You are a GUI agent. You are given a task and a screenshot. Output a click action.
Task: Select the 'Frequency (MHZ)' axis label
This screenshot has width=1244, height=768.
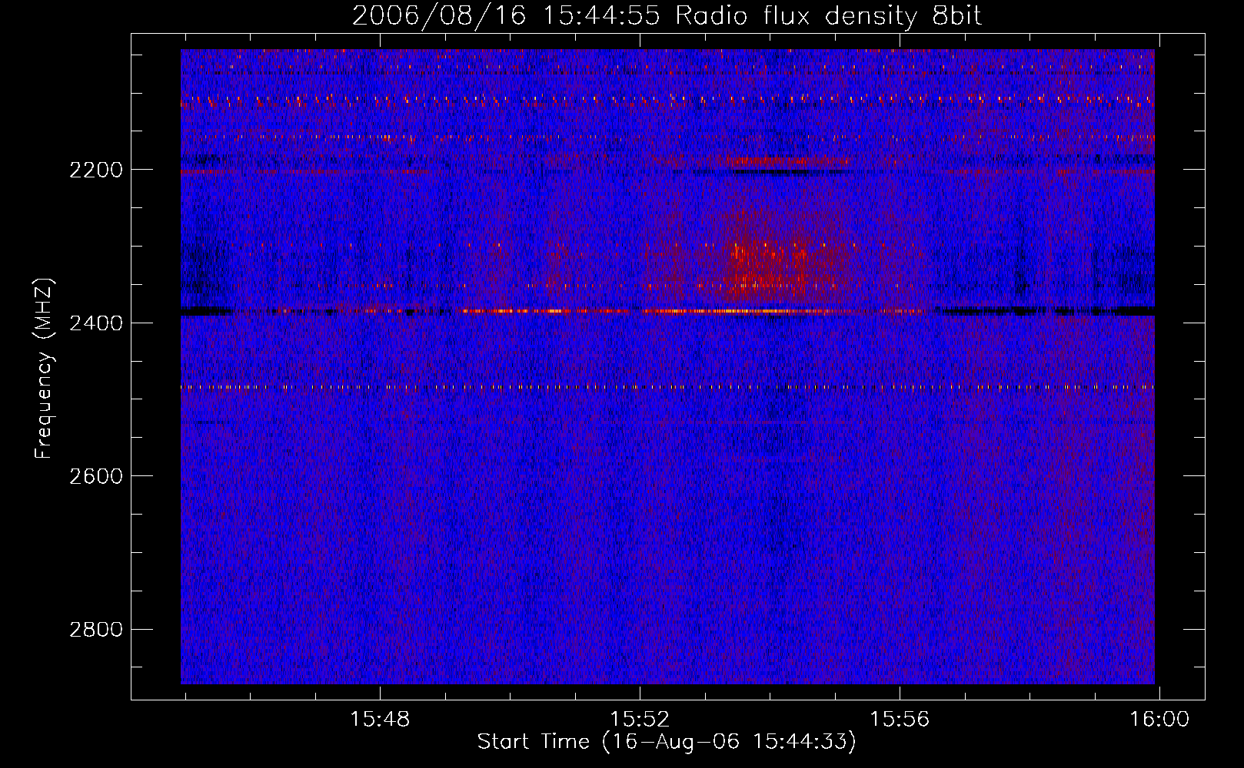(44, 369)
